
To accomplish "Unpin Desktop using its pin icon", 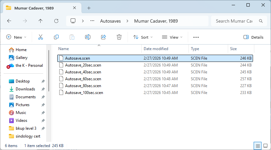I will point(43,81).
